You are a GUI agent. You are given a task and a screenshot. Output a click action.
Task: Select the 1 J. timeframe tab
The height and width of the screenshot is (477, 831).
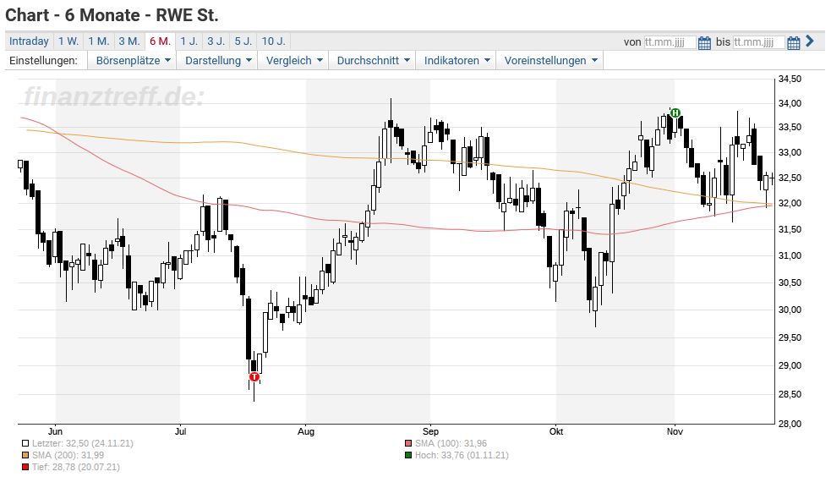[189, 41]
